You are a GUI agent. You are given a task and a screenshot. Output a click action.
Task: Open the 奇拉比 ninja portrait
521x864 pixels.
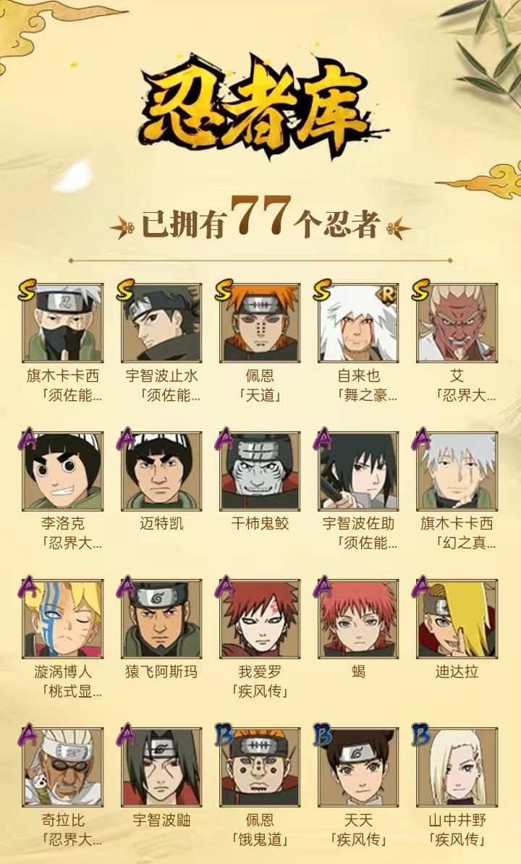(63, 767)
